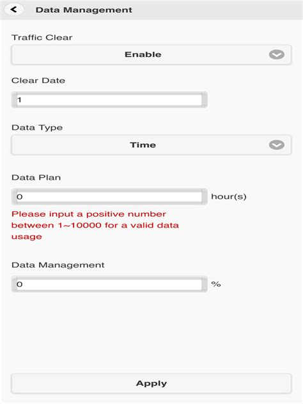
Task: Go back using the arrow icon
Action: click(14, 10)
